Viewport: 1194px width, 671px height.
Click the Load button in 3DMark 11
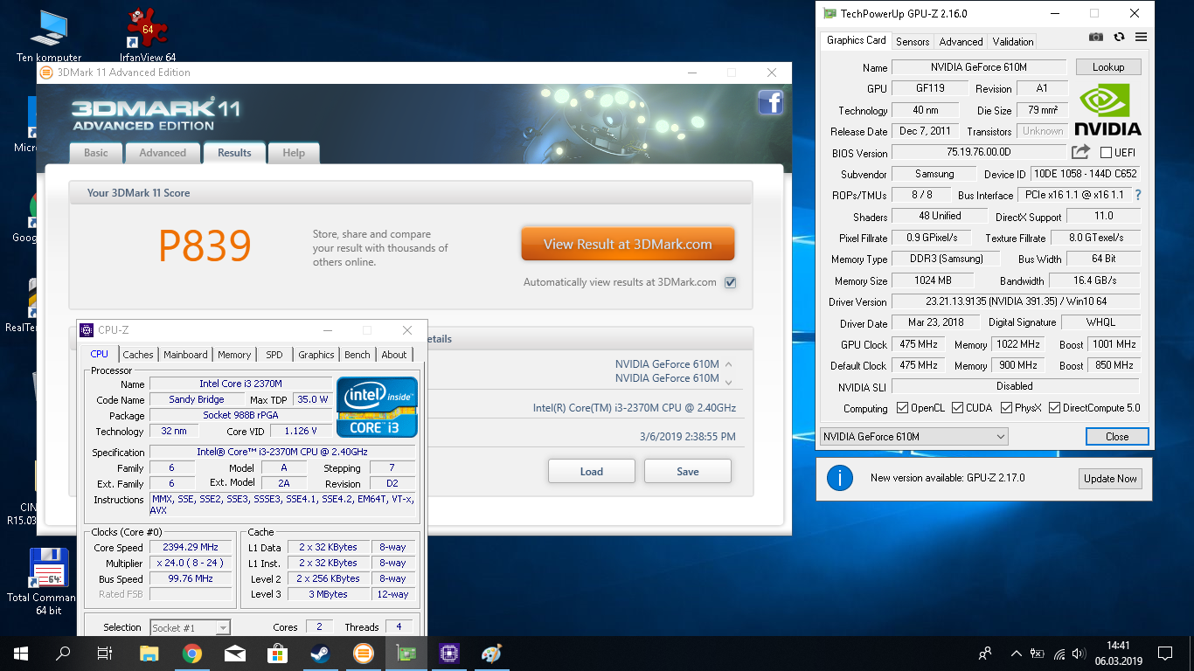click(592, 471)
